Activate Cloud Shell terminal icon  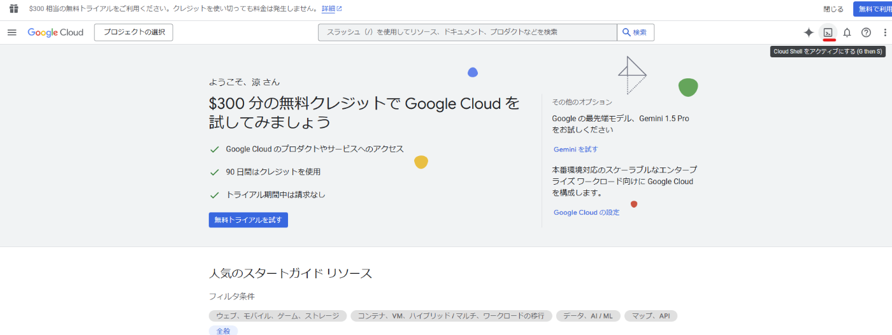828,32
